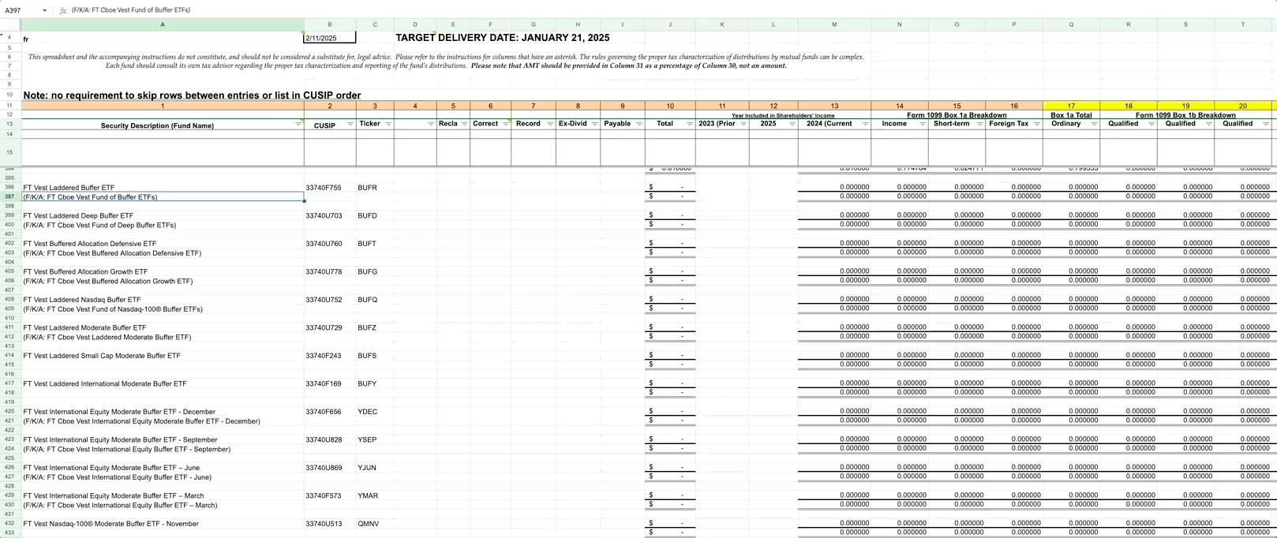
Task: Click ticker cell BUFD
Action: pyautogui.click(x=375, y=215)
